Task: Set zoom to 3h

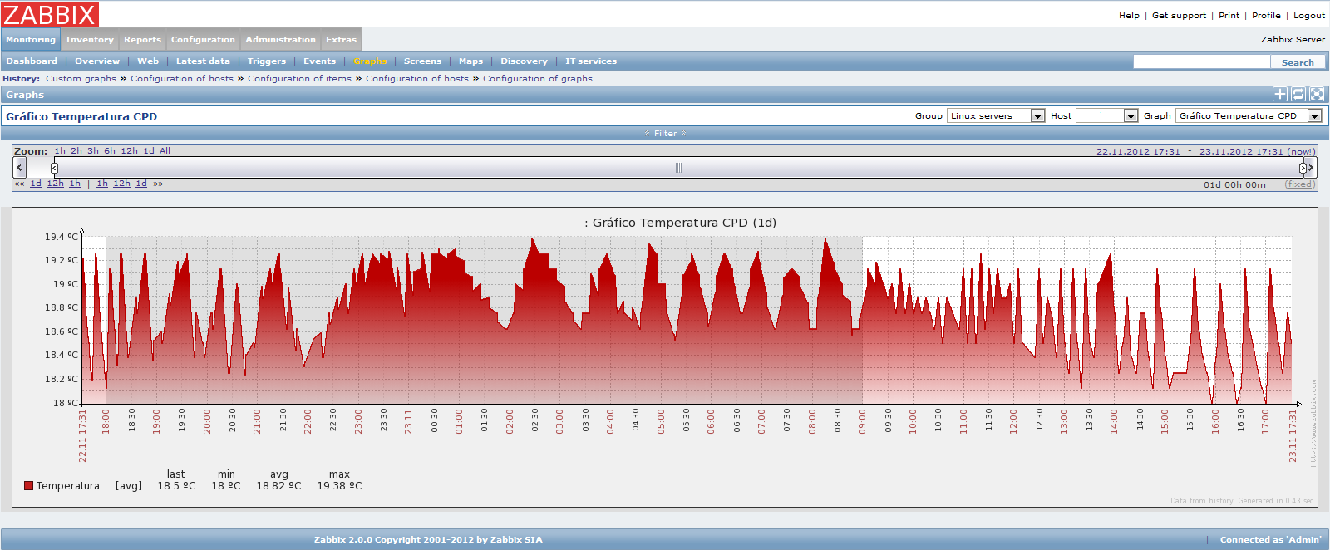Action: coord(93,151)
